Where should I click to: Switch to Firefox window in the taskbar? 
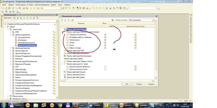(80, 105)
